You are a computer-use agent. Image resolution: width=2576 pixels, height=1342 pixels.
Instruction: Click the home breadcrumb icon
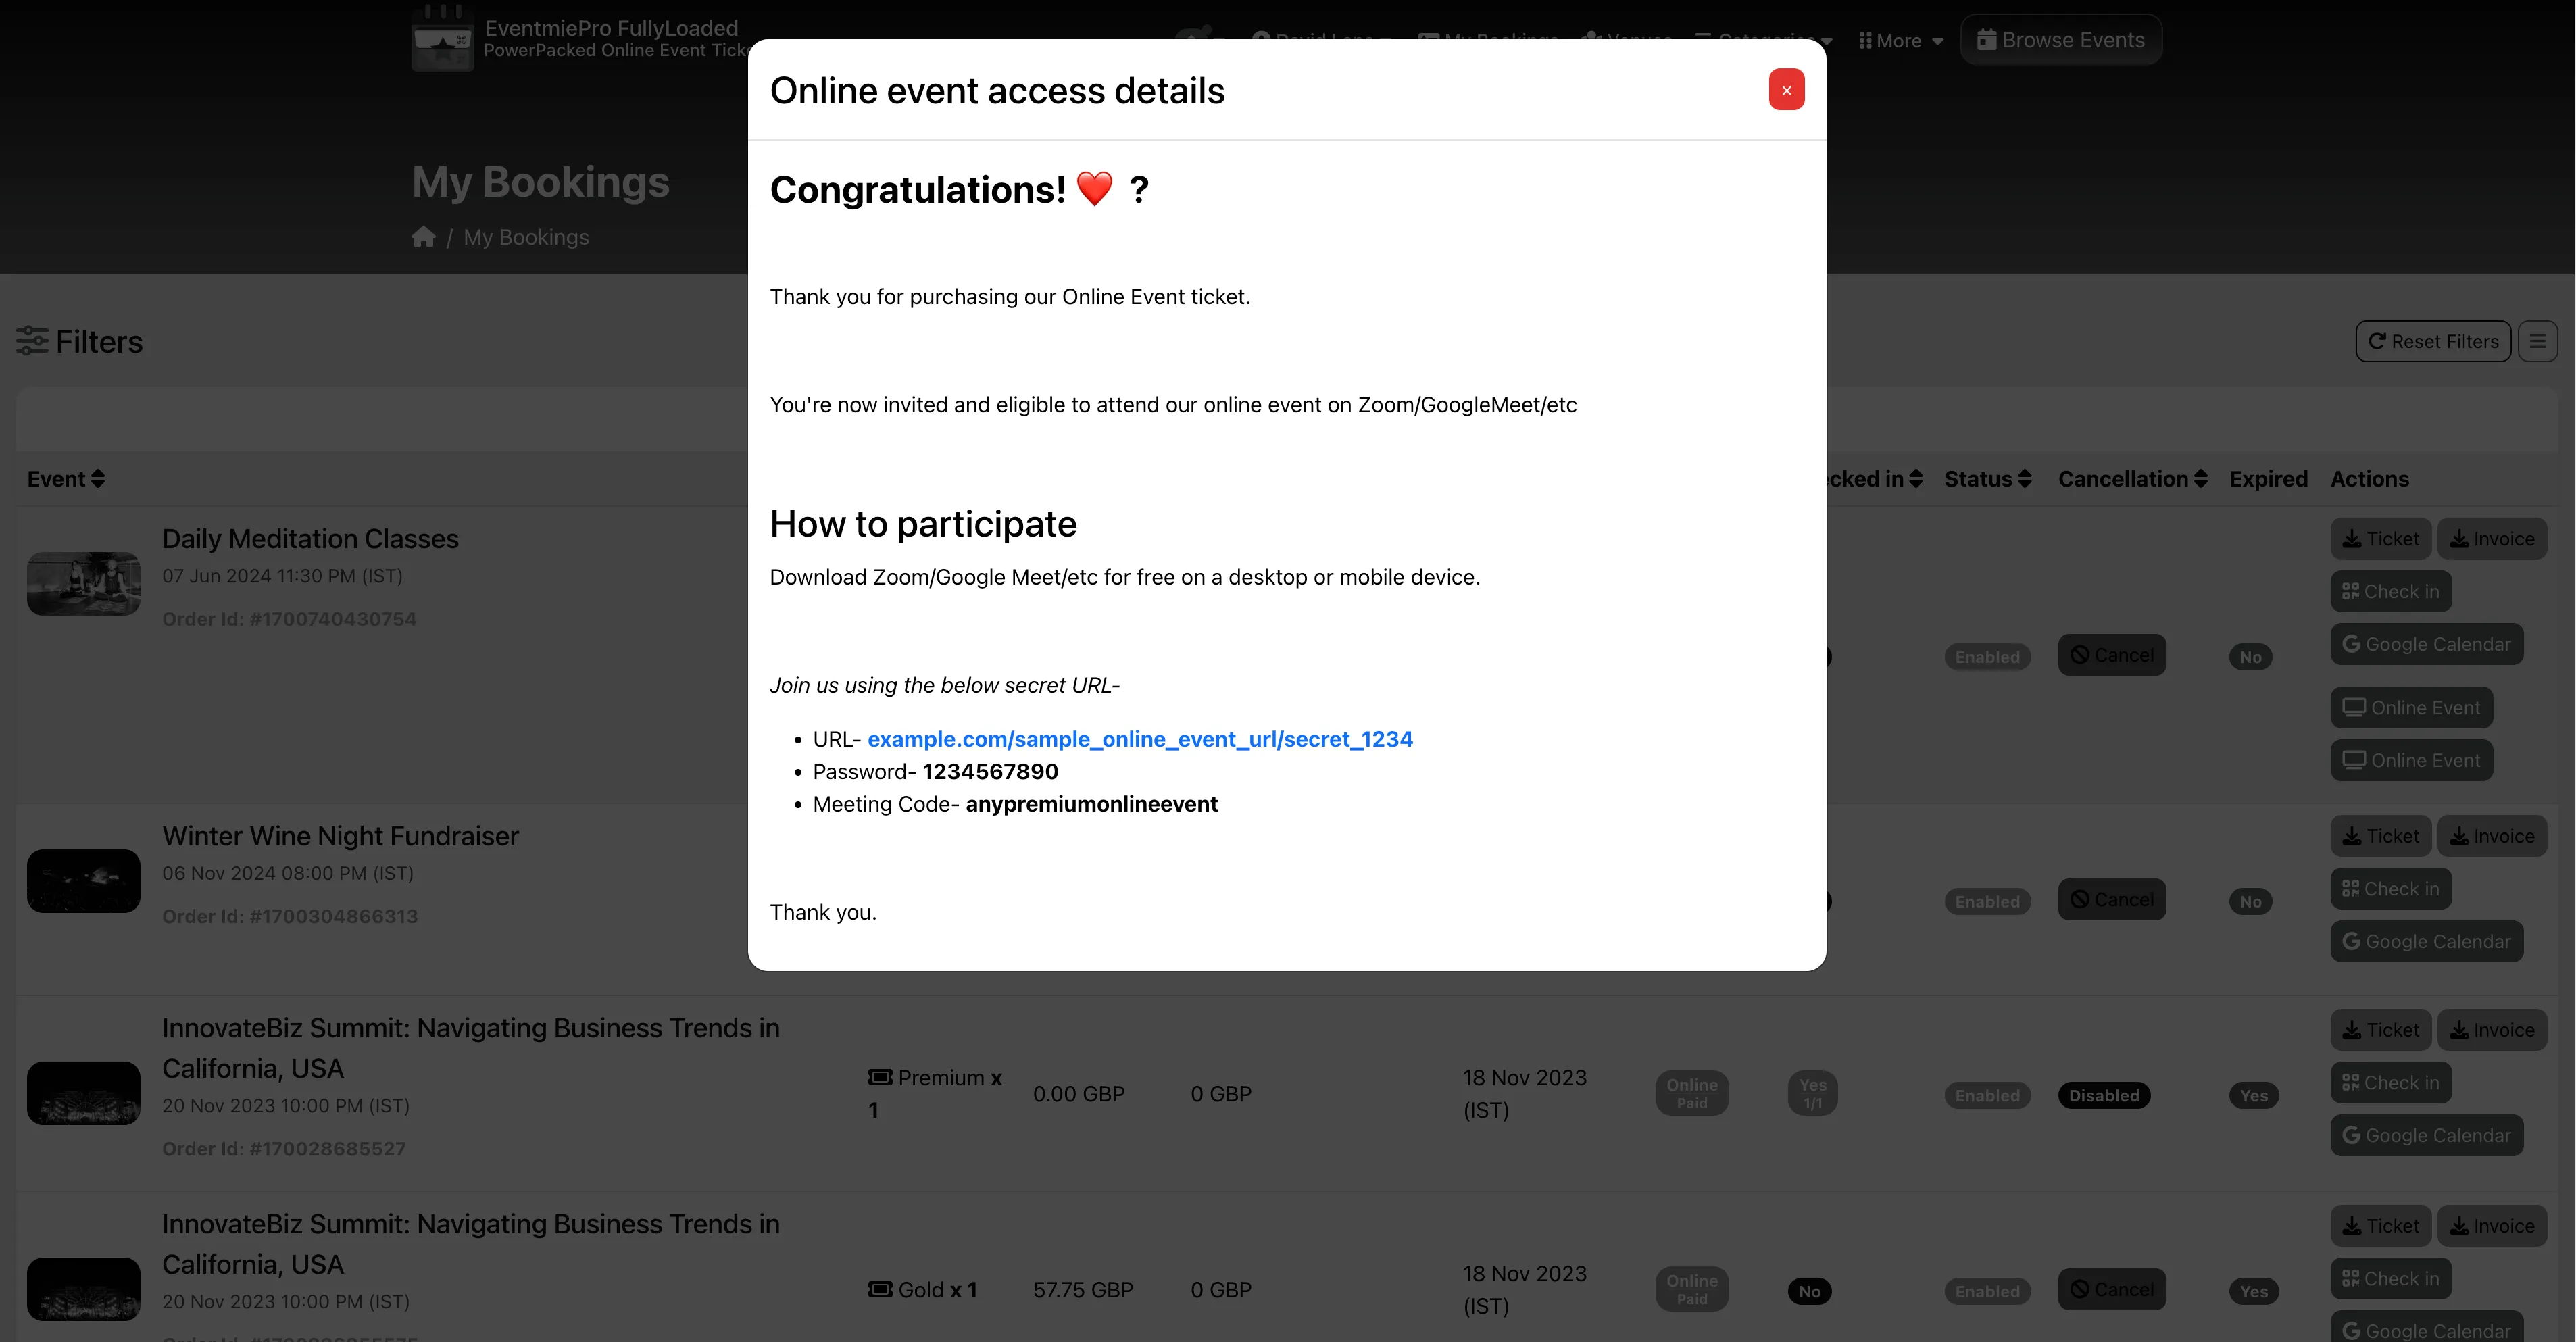(x=423, y=236)
